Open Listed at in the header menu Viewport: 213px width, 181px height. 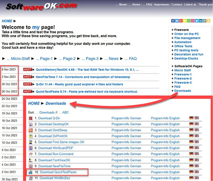coord(190,5)
